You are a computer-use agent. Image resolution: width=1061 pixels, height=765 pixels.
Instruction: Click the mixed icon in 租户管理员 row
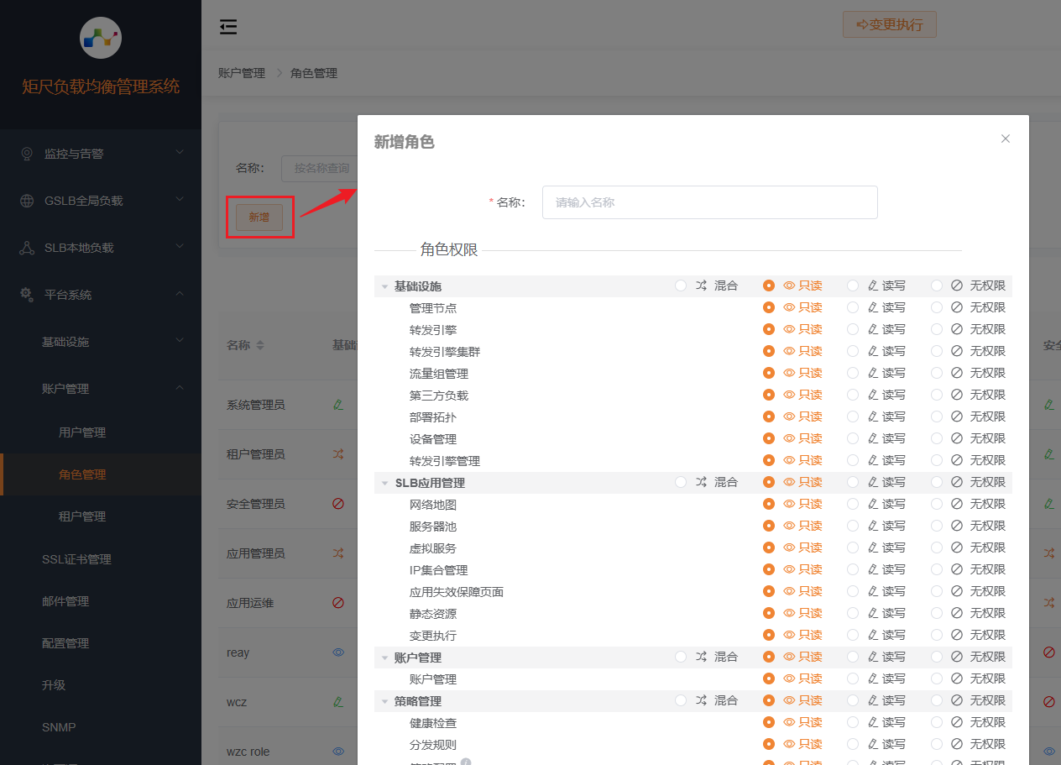(x=338, y=454)
